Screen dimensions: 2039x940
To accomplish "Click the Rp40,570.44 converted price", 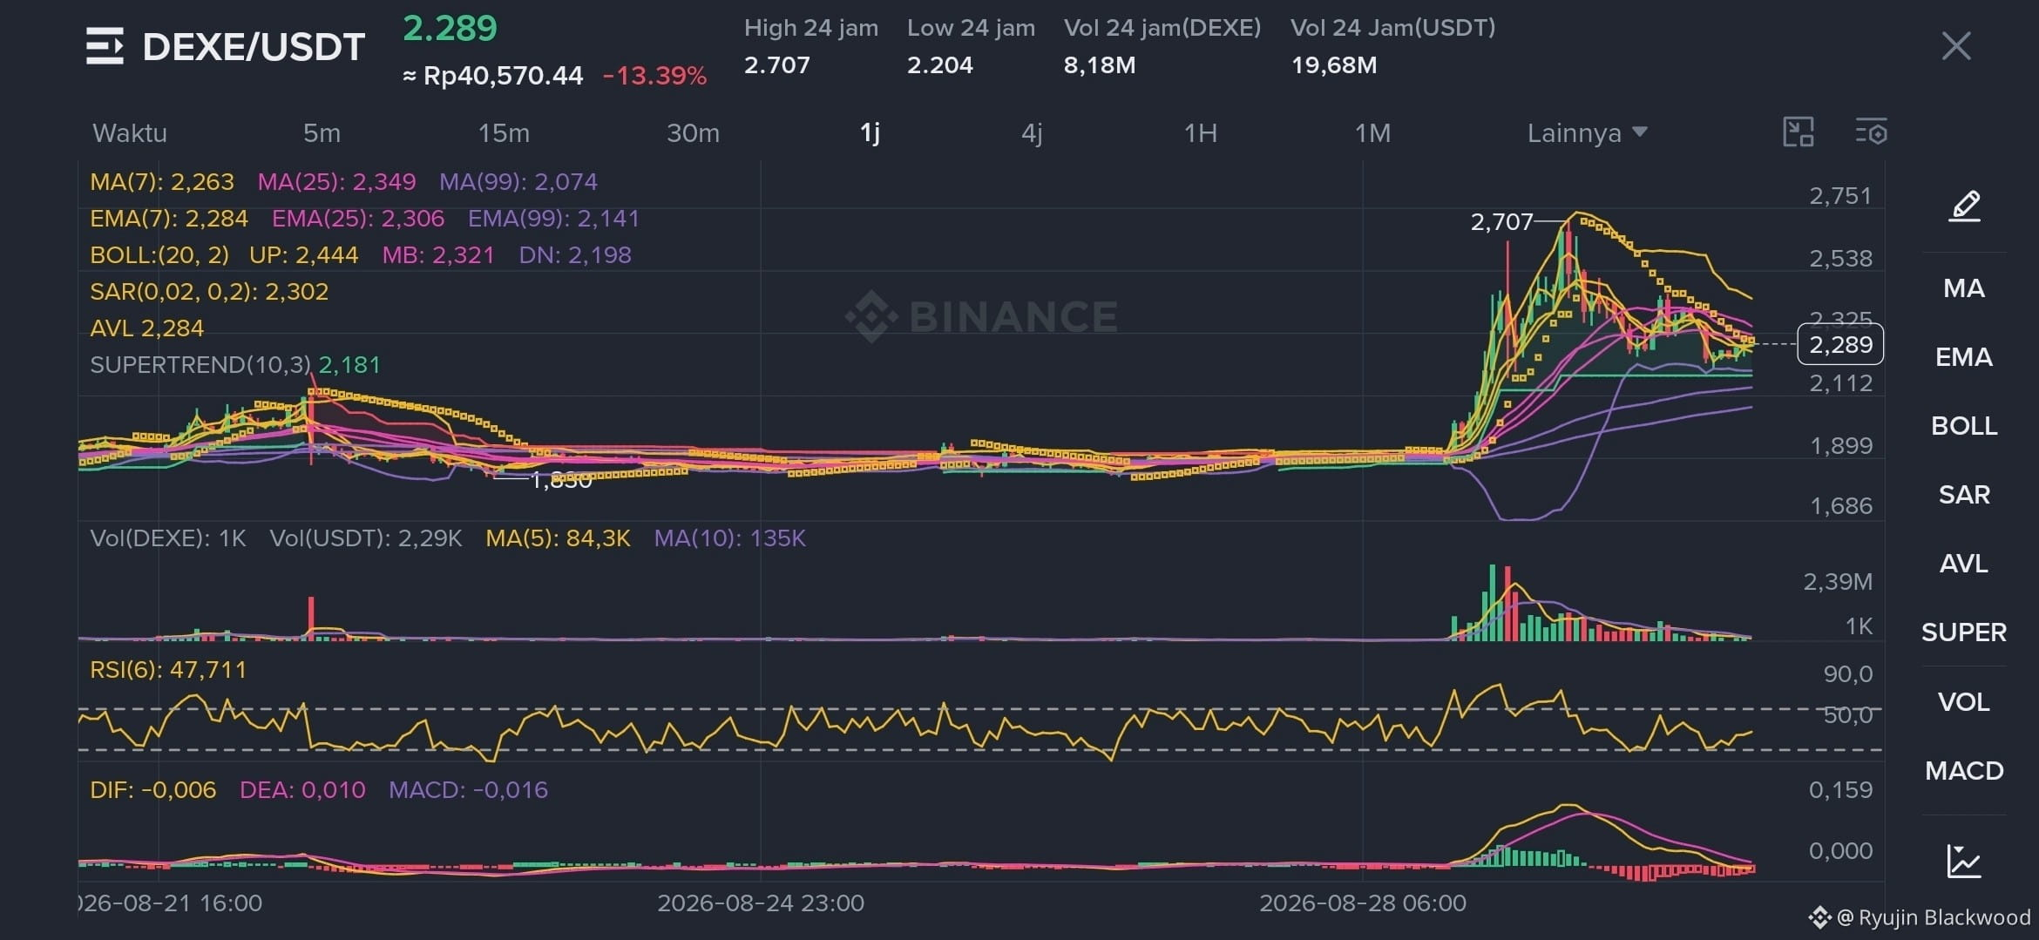I will tap(503, 76).
